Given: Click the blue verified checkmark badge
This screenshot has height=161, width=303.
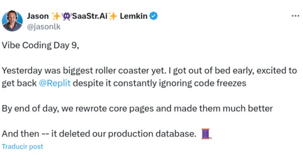Looking at the screenshot, I should (154, 16).
